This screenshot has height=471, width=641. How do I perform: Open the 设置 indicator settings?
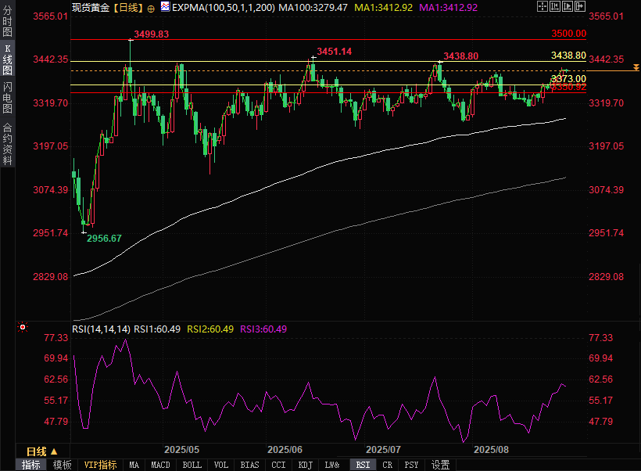coord(441,465)
